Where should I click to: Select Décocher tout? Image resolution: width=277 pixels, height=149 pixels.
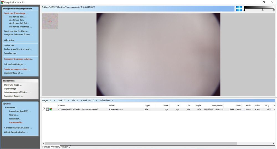click(x=10, y=53)
